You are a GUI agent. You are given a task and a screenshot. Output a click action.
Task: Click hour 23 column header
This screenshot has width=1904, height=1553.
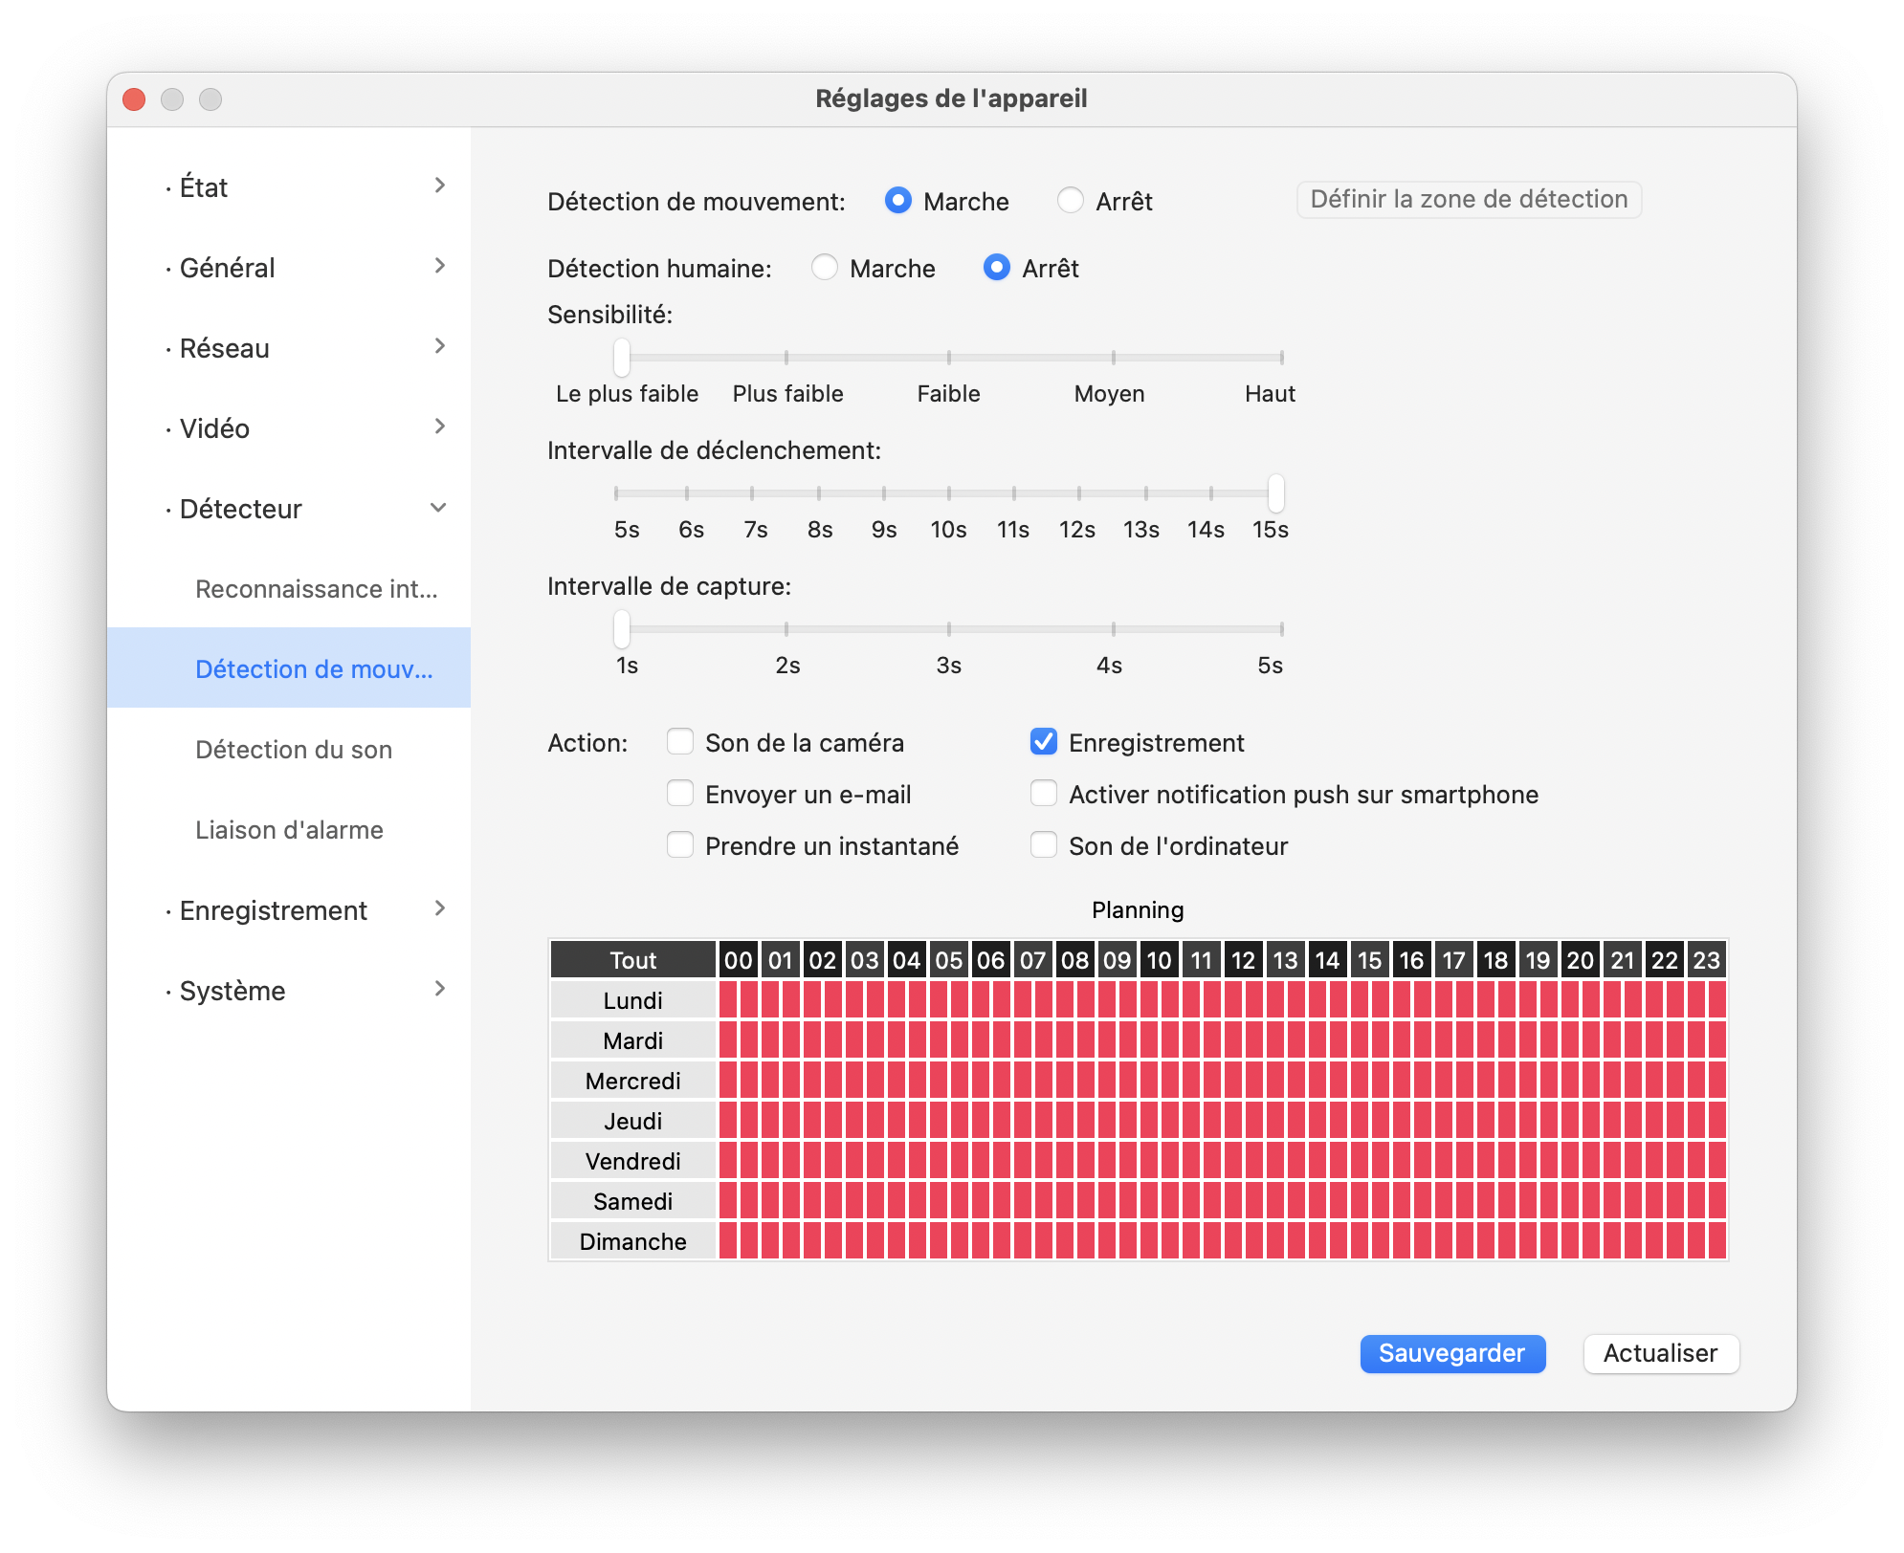point(1706,960)
